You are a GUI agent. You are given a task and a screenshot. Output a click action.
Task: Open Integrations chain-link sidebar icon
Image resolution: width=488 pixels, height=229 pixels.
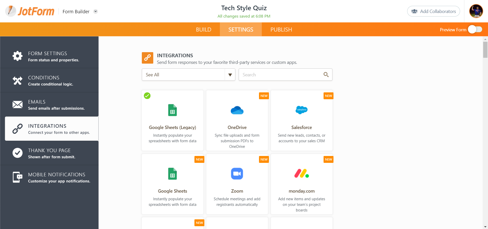18,129
